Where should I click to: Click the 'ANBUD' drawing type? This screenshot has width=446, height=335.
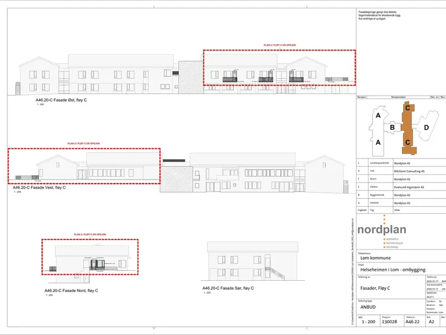368,307
